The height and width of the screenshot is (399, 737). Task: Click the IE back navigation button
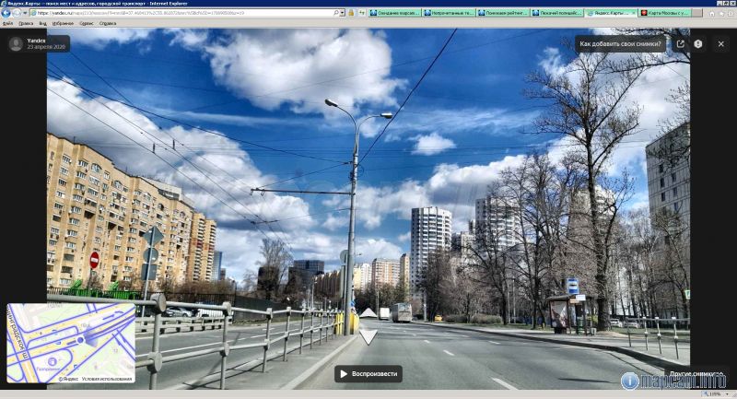click(6, 13)
